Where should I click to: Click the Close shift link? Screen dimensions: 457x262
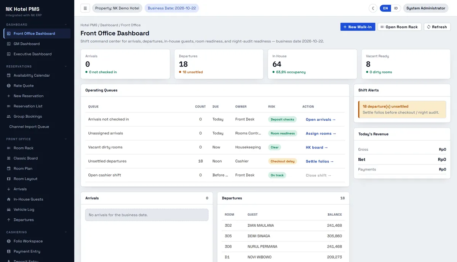click(319, 175)
